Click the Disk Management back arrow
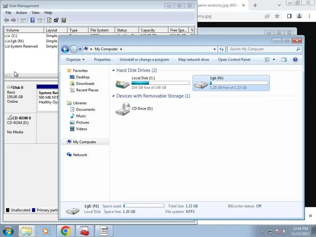This screenshot has width=316, height=237. click(x=6, y=20)
